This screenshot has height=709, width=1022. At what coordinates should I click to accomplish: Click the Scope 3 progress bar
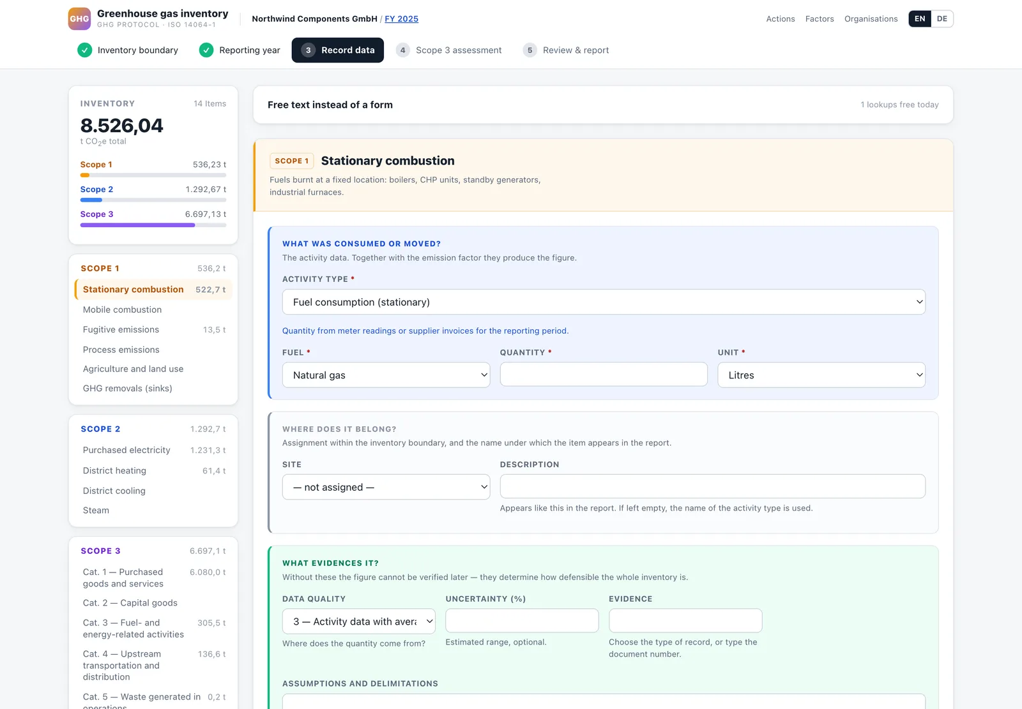pos(153,225)
